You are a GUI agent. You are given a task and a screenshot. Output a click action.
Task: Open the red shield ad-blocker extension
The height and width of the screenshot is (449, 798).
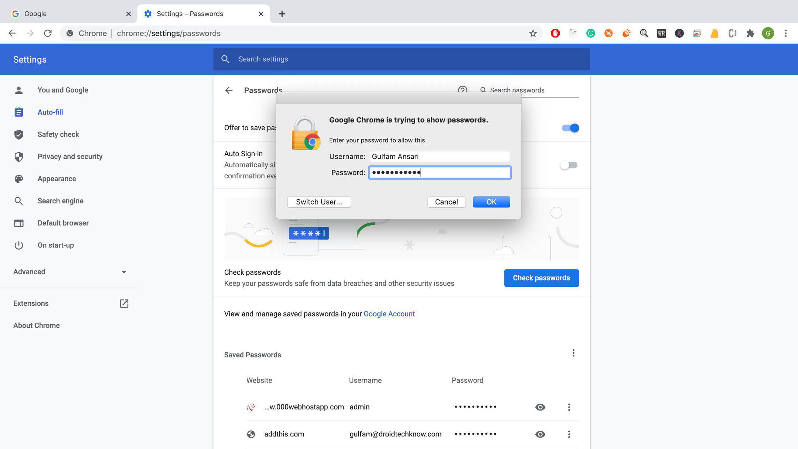pos(555,33)
